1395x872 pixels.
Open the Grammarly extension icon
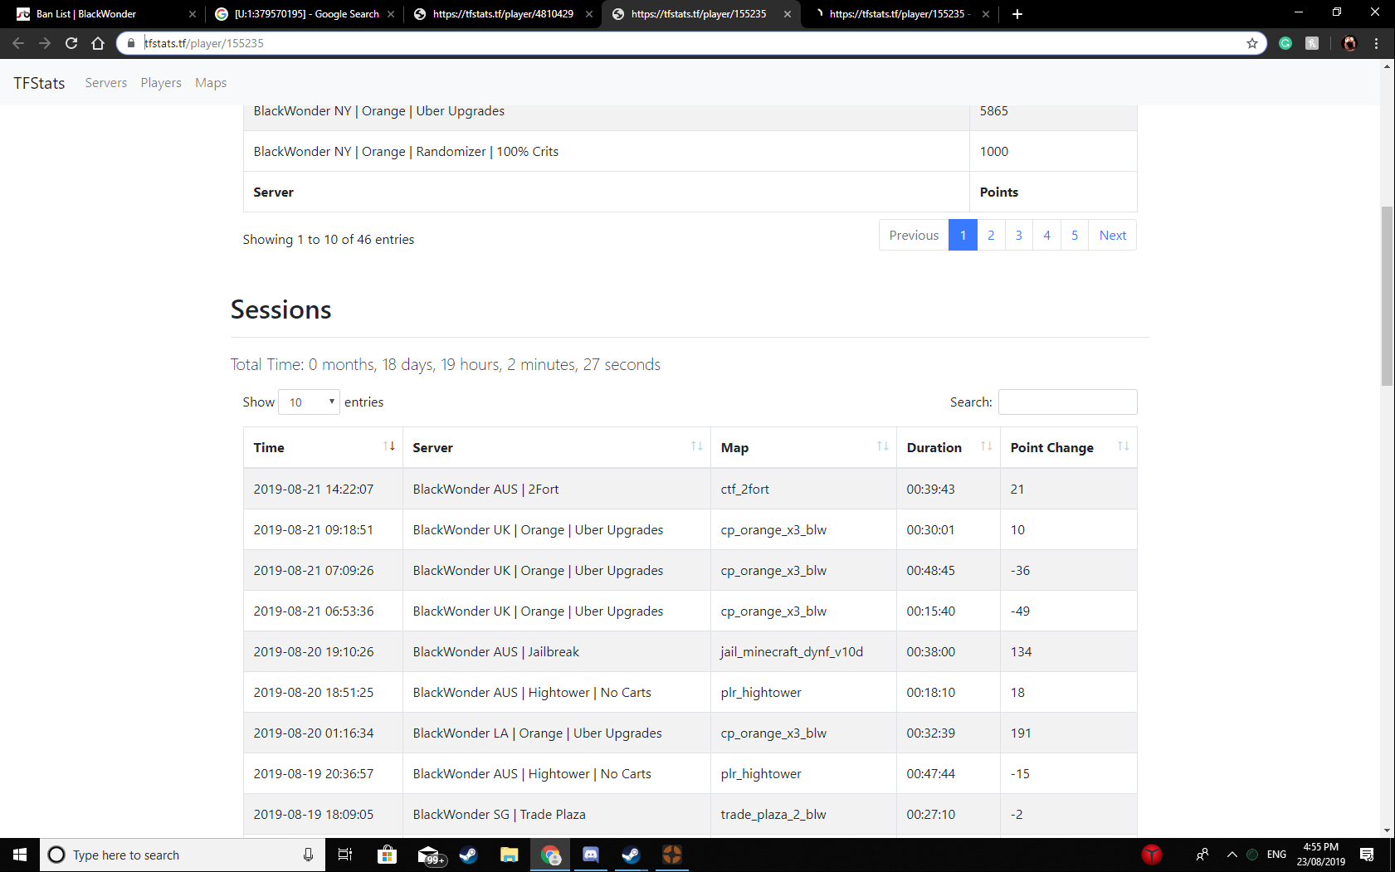coord(1285,43)
